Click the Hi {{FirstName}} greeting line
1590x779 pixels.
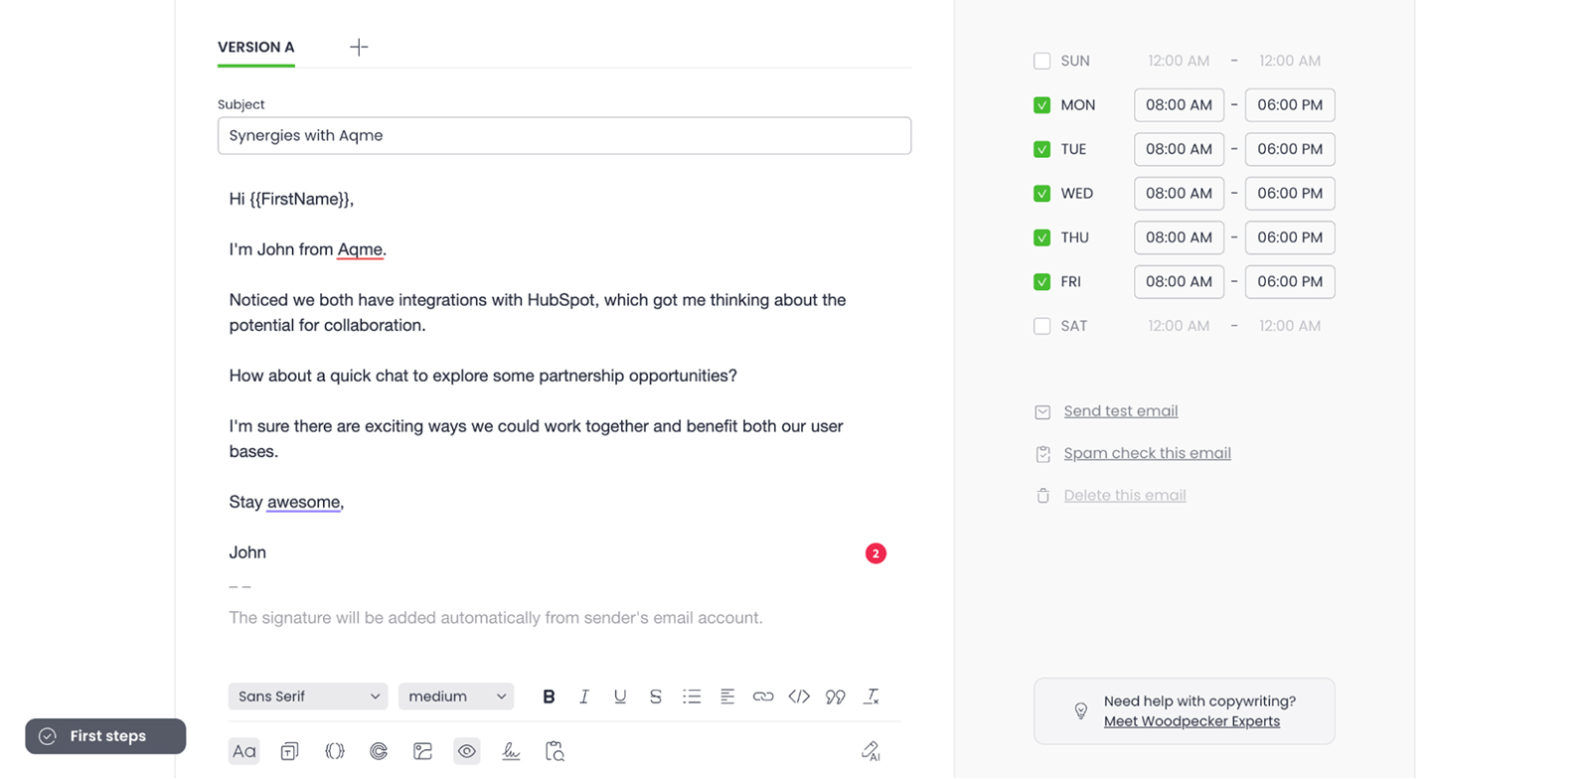[291, 200]
